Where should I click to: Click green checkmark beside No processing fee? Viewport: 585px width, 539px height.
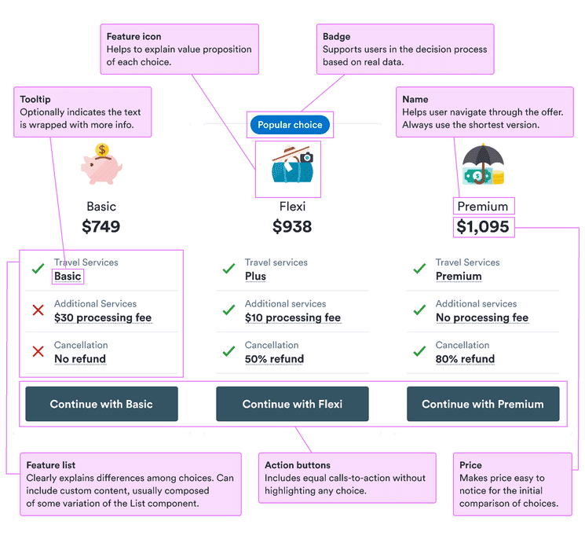[x=419, y=310]
